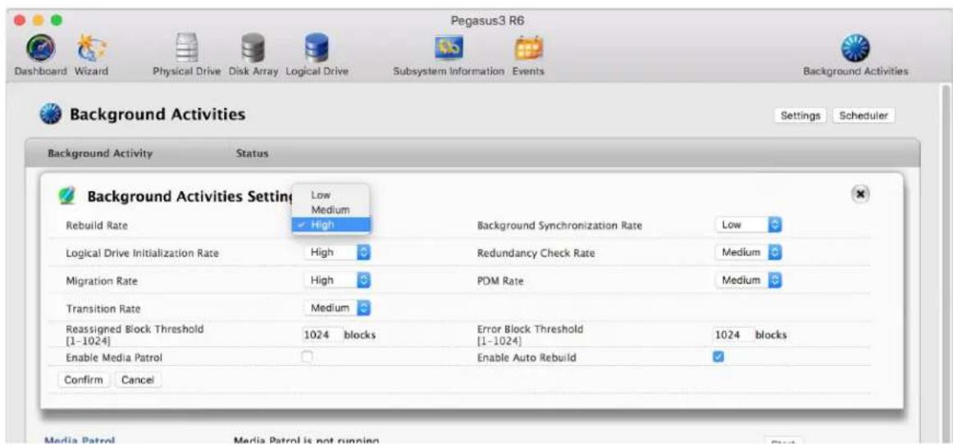Click the Scheduler button
The width and height of the screenshot is (953, 444).
[864, 116]
